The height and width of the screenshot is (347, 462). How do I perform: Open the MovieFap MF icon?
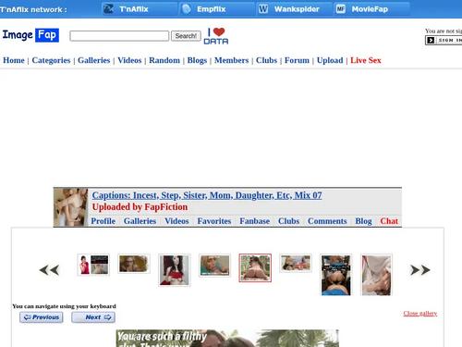[341, 9]
